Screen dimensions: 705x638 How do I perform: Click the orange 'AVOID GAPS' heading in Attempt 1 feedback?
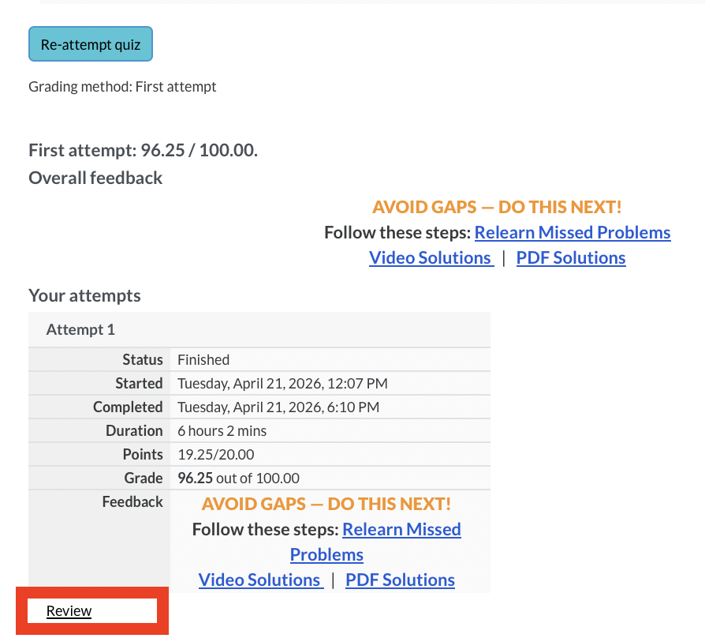(x=326, y=504)
